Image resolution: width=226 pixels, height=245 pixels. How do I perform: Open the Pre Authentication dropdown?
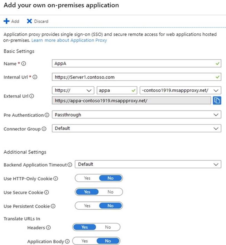coord(136,115)
